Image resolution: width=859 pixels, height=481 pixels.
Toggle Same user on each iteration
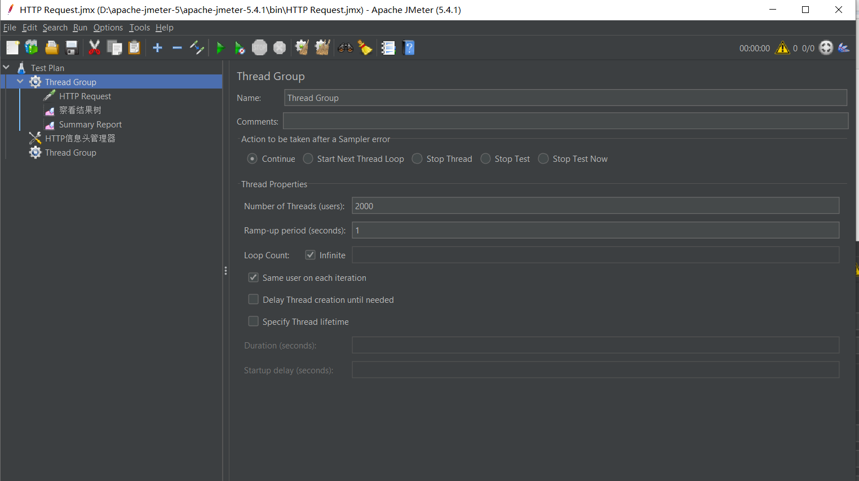254,277
